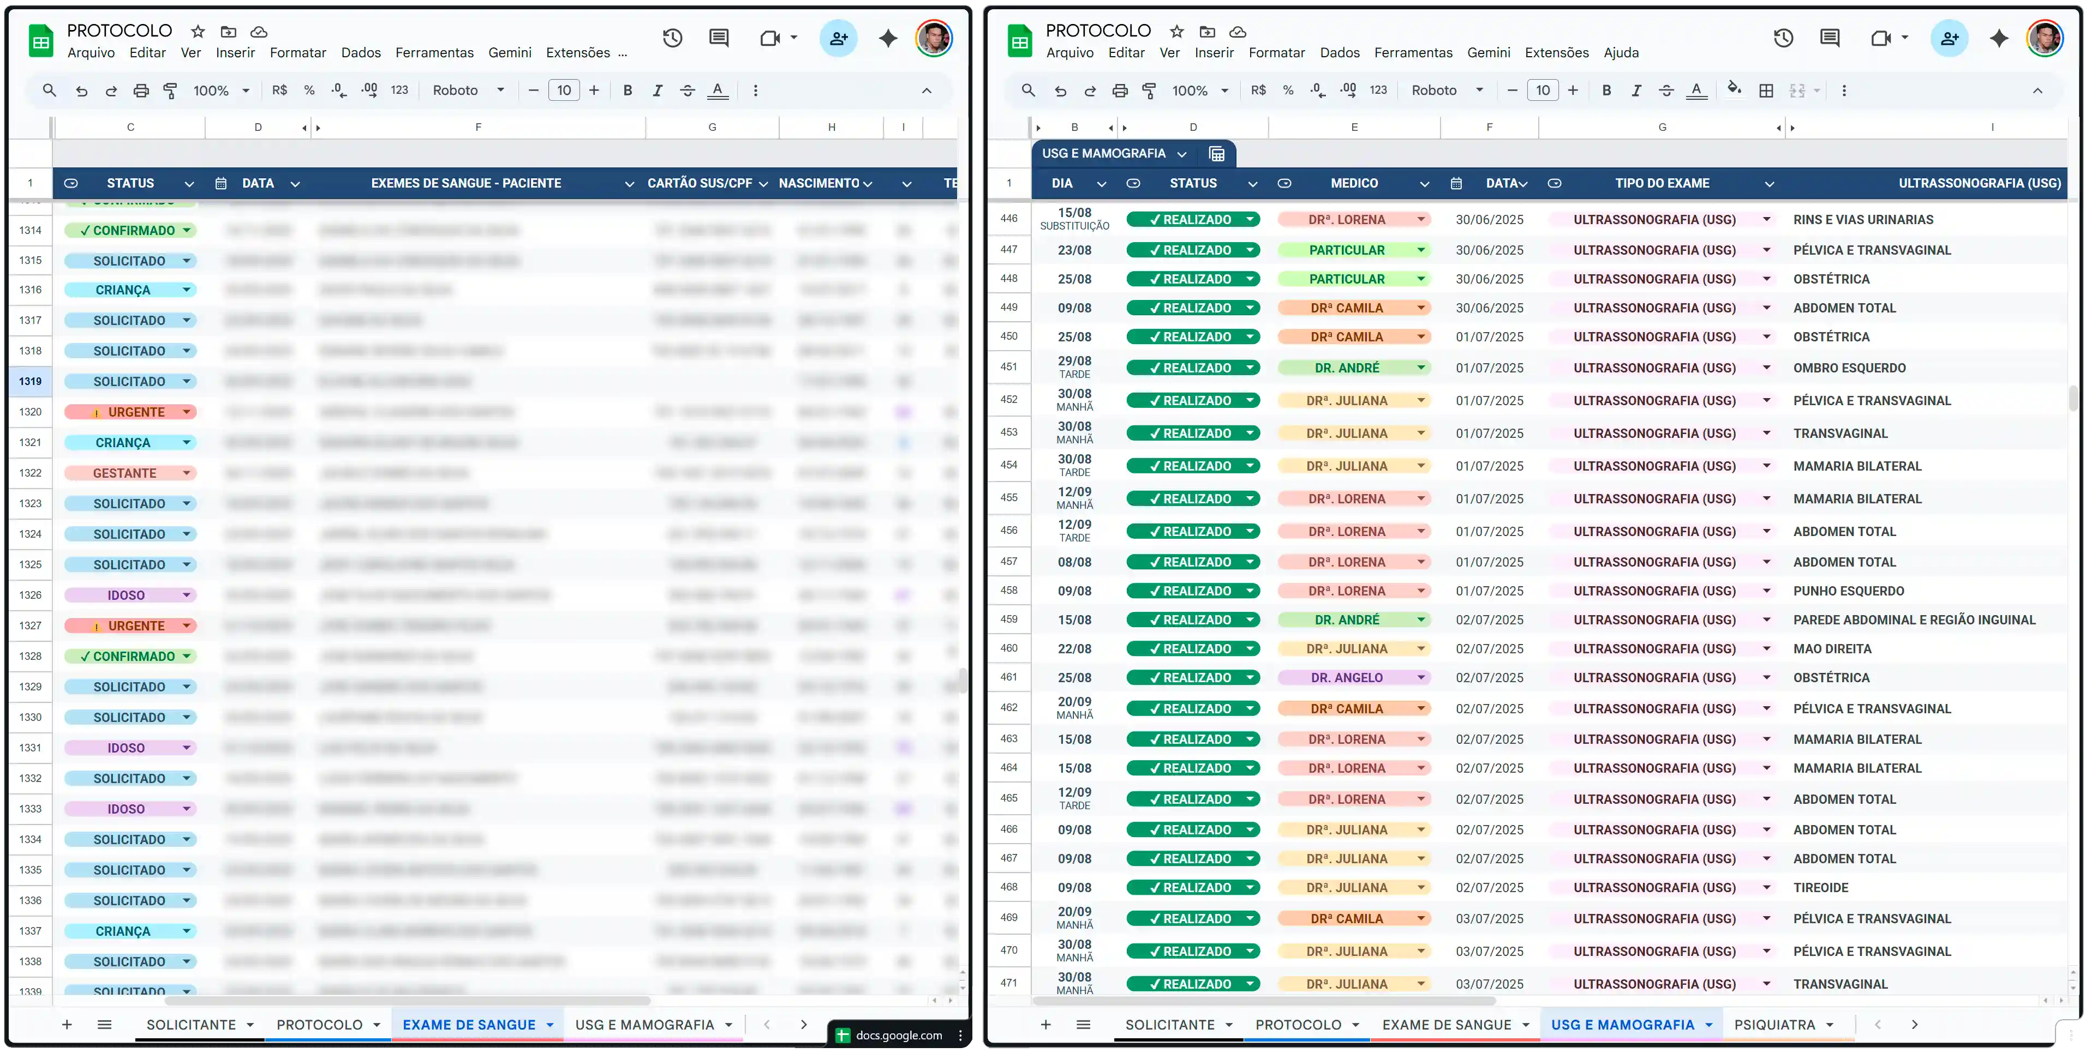Open Ferramentas menu in left window
Image resolution: width=2091 pixels, height=1053 pixels.
click(434, 53)
